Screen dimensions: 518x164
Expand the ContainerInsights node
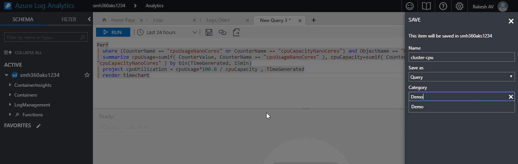[10, 85]
